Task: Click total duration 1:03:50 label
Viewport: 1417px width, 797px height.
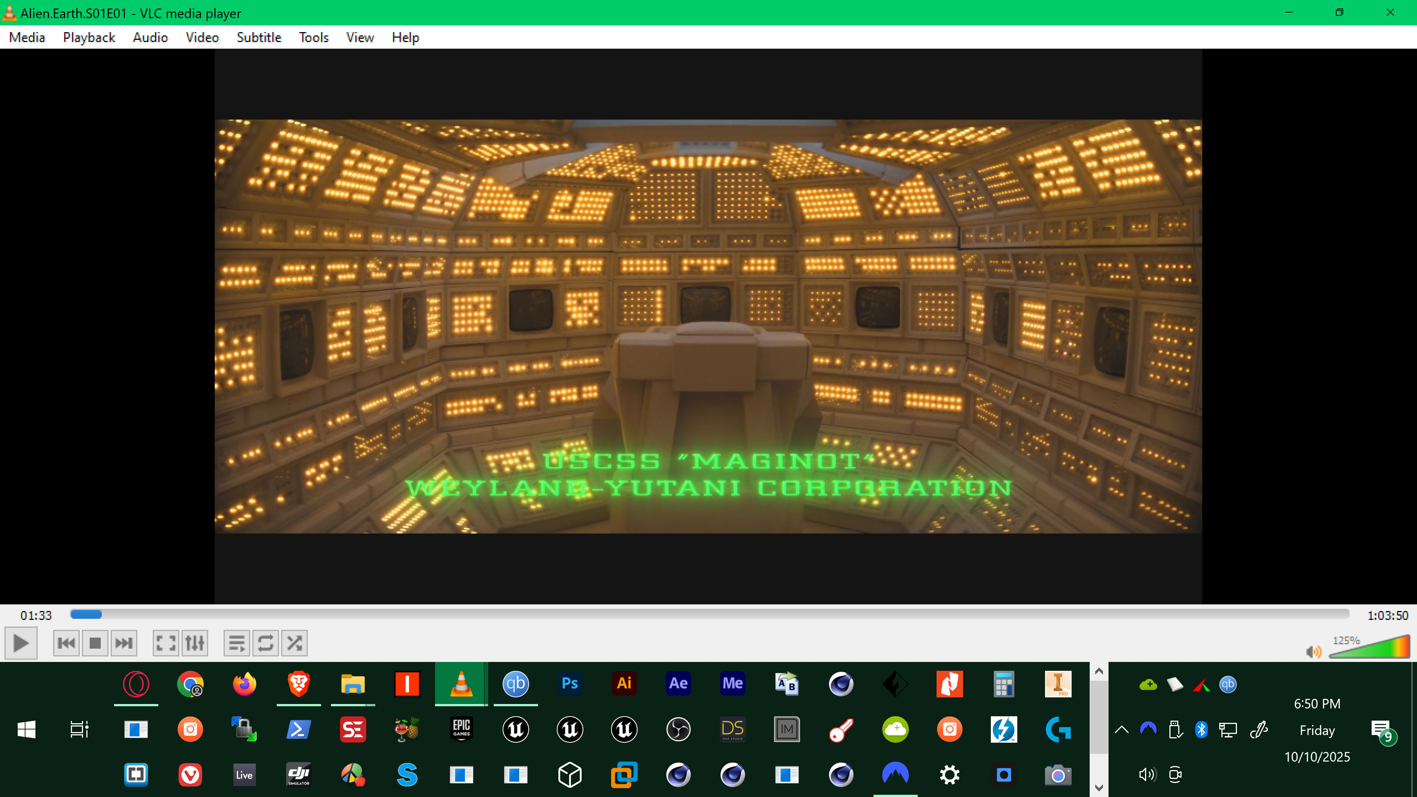Action: click(x=1387, y=615)
